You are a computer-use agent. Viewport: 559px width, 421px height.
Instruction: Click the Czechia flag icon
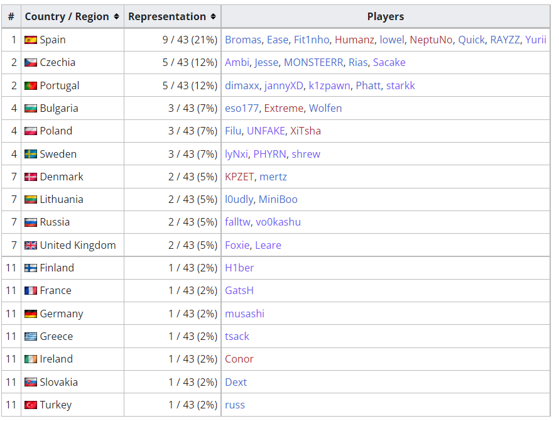pos(31,62)
